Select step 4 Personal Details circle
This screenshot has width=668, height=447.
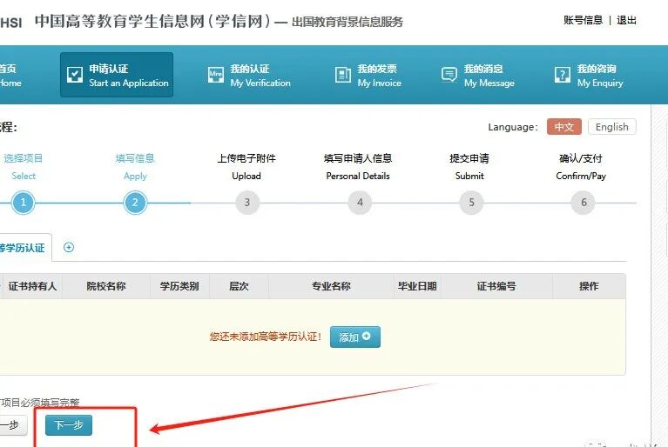point(360,203)
